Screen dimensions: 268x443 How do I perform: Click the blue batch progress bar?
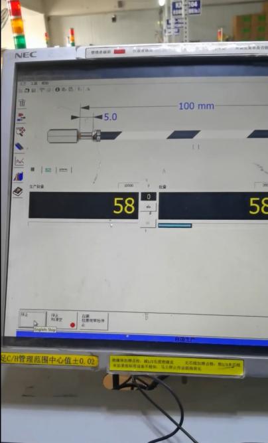click(175, 225)
